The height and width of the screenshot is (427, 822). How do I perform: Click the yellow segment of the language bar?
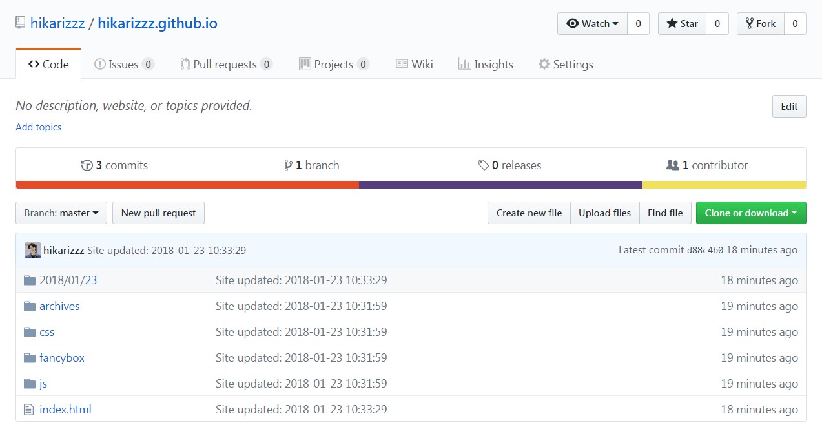724,185
